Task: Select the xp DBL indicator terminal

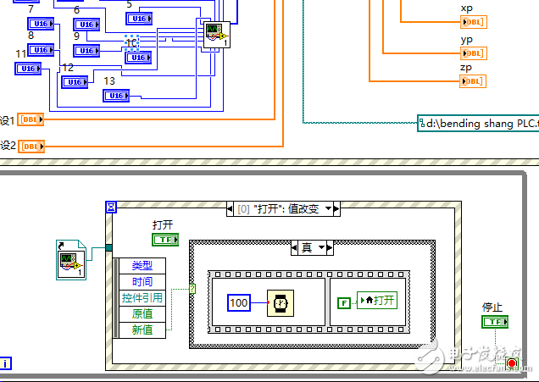Action: click(474, 22)
